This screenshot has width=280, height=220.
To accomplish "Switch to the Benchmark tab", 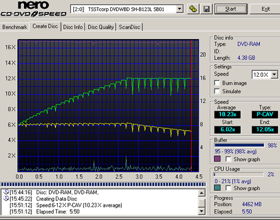I will [15, 27].
